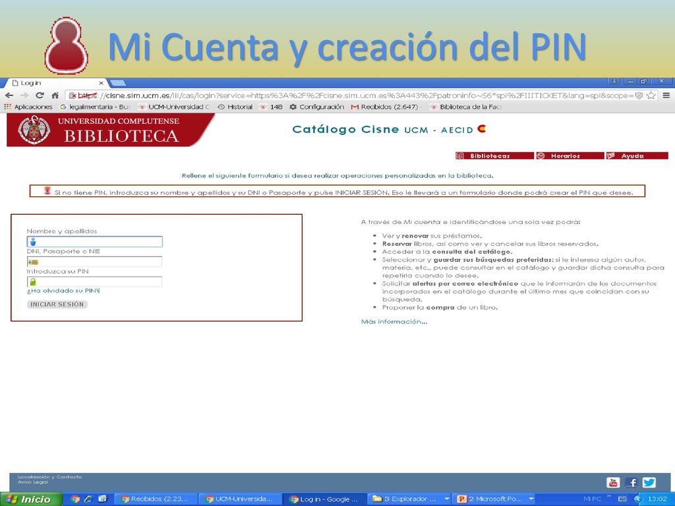Open the Configuración bookmark

point(317,107)
